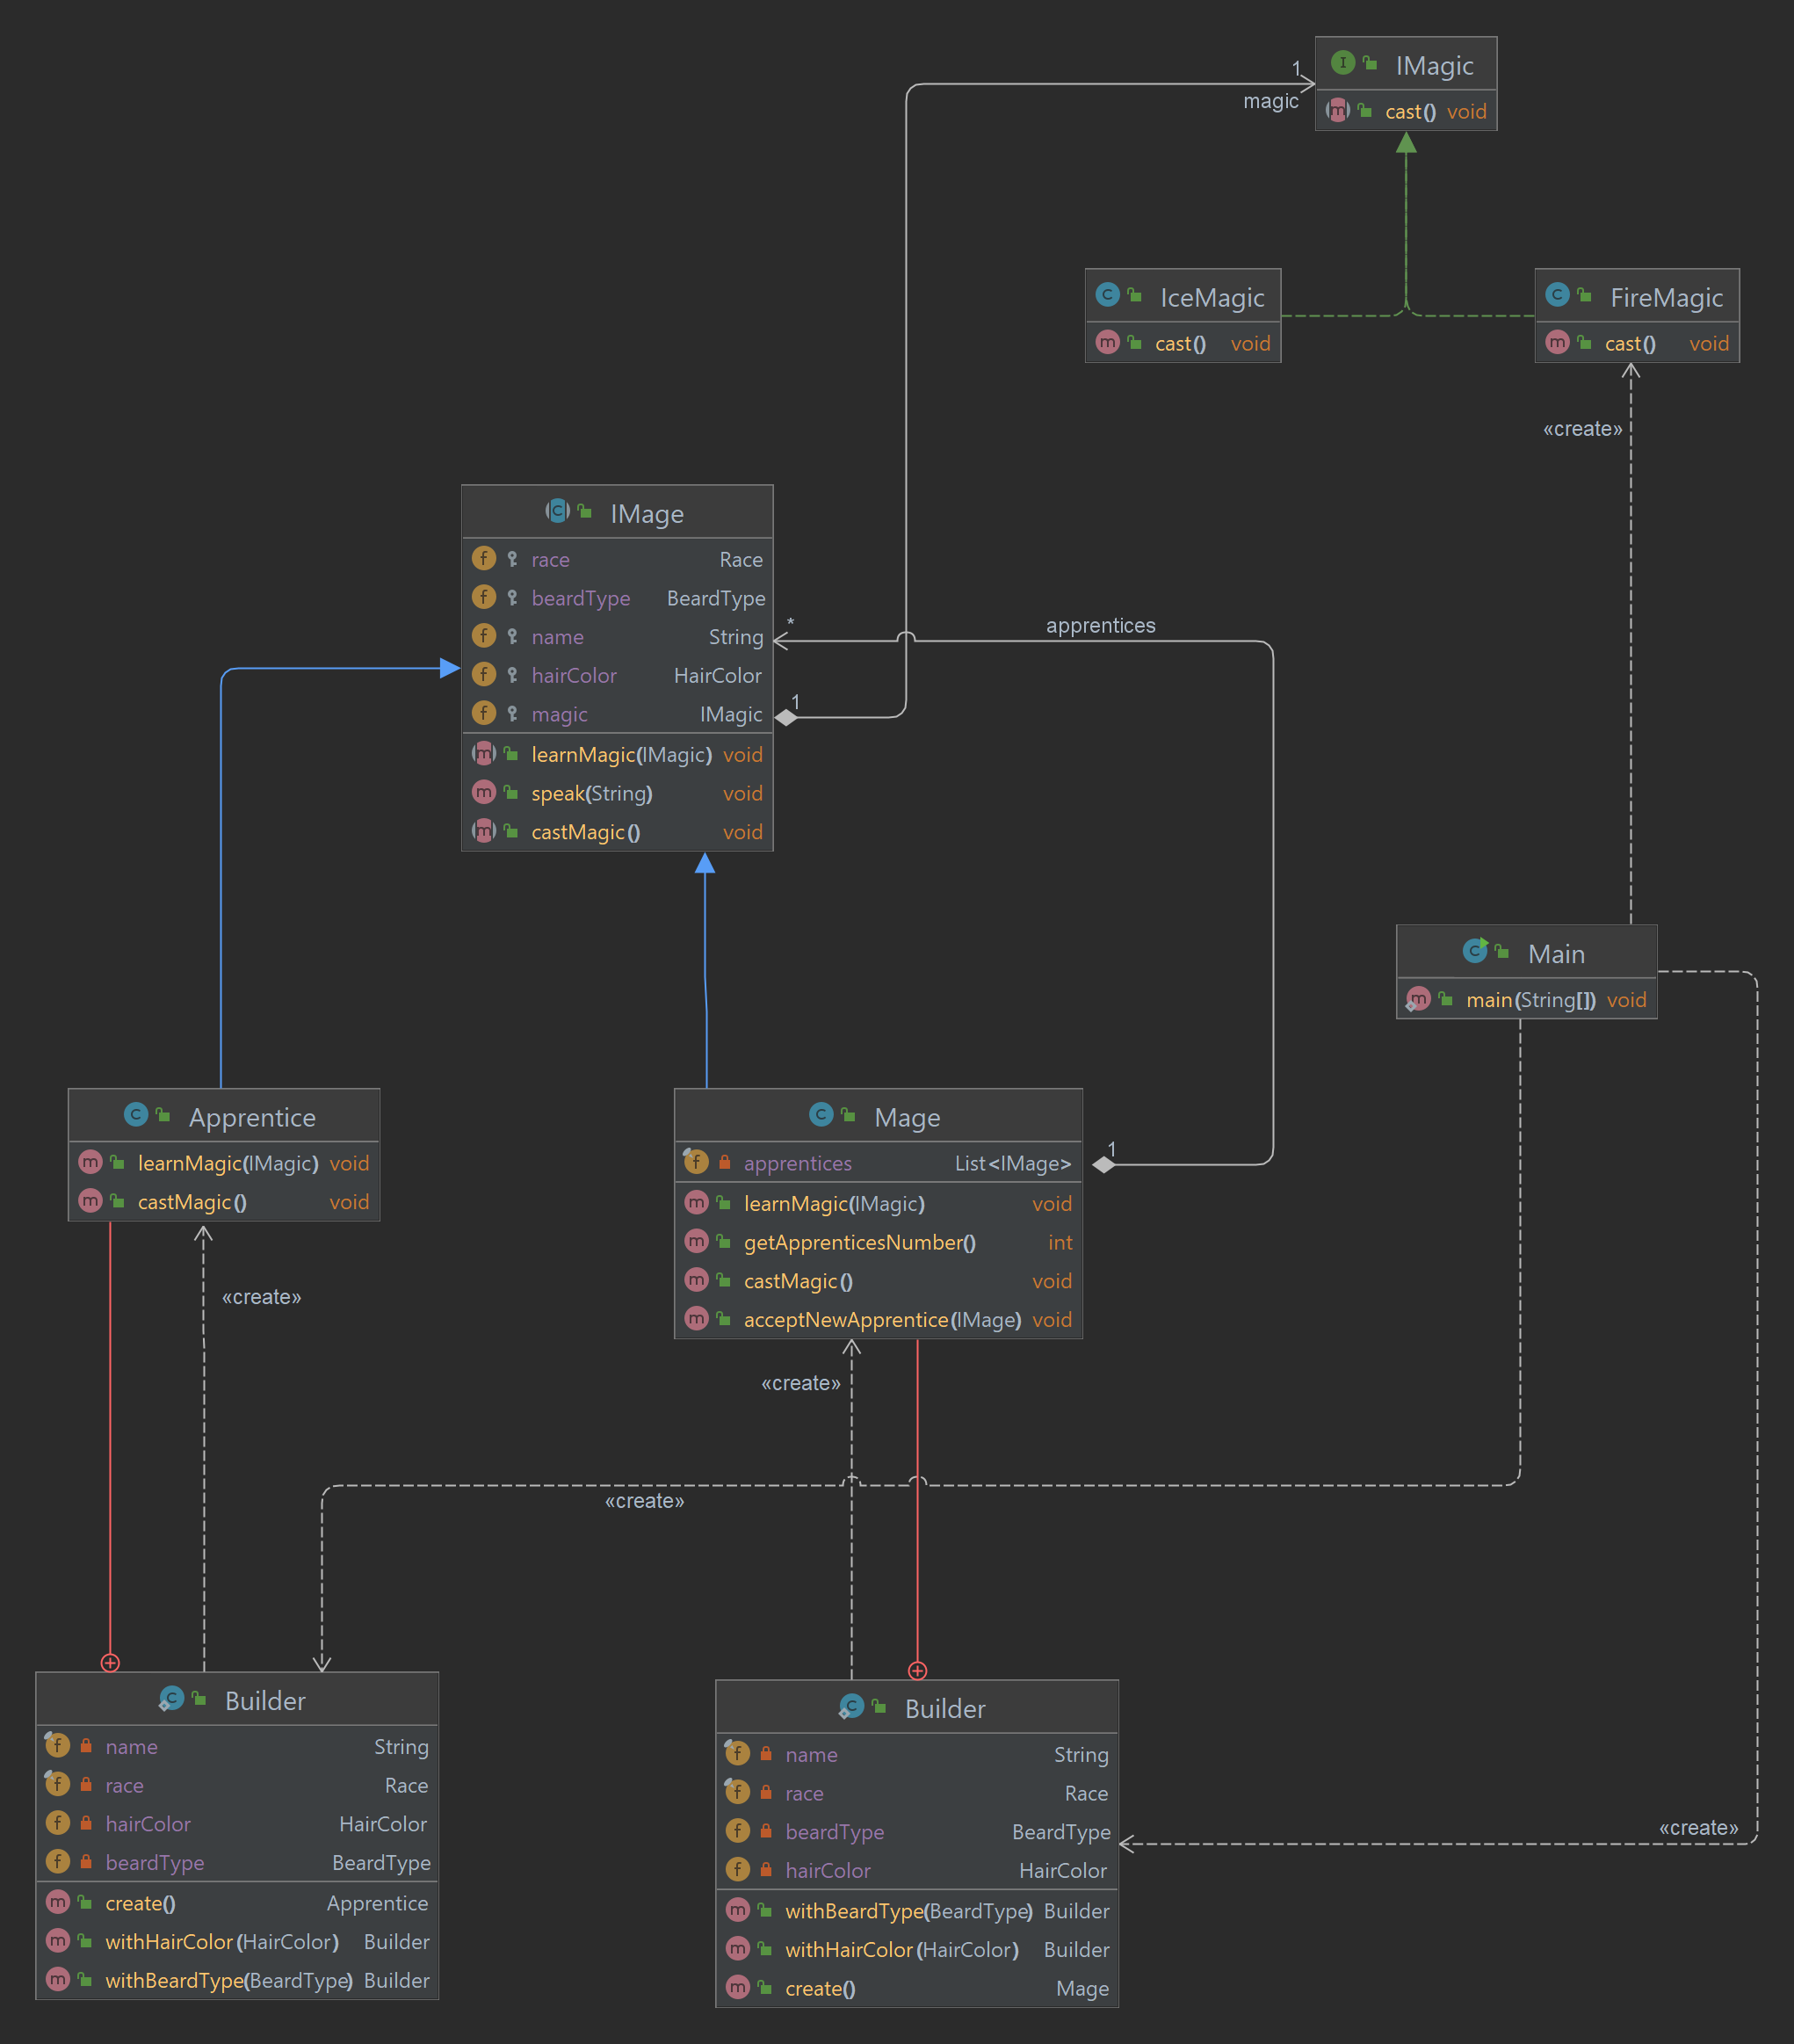
Task: Click the field icon beside race in IMage
Action: point(484,559)
